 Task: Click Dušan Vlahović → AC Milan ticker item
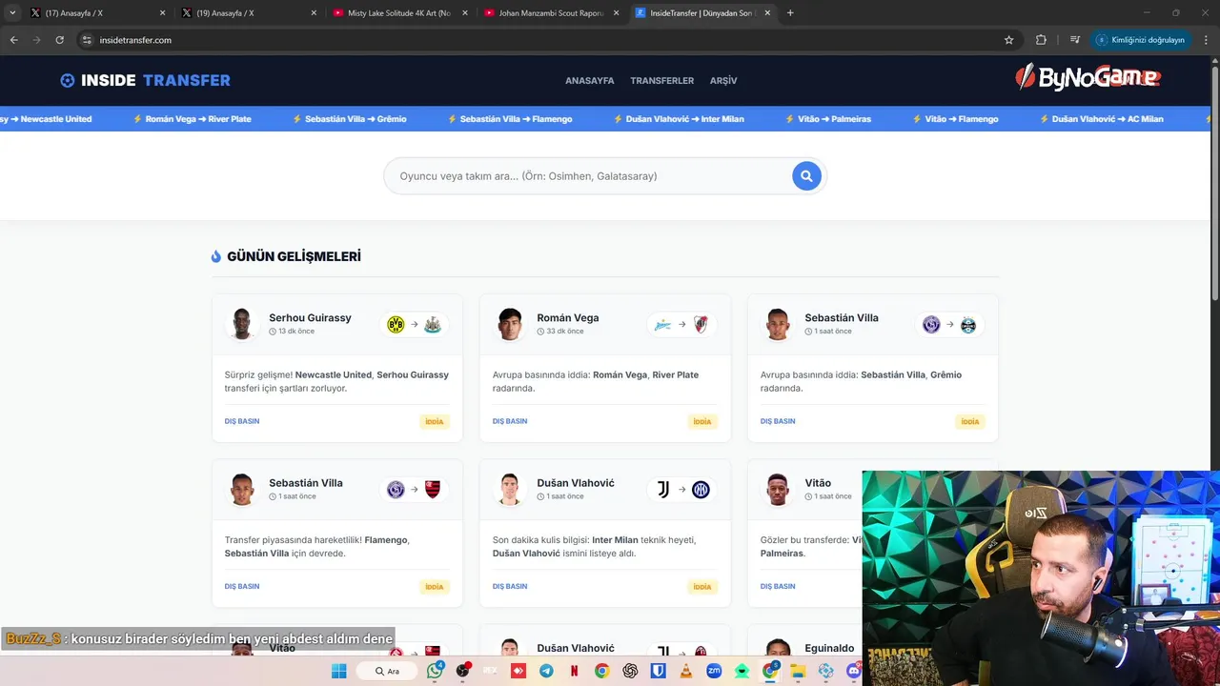[1101, 119]
